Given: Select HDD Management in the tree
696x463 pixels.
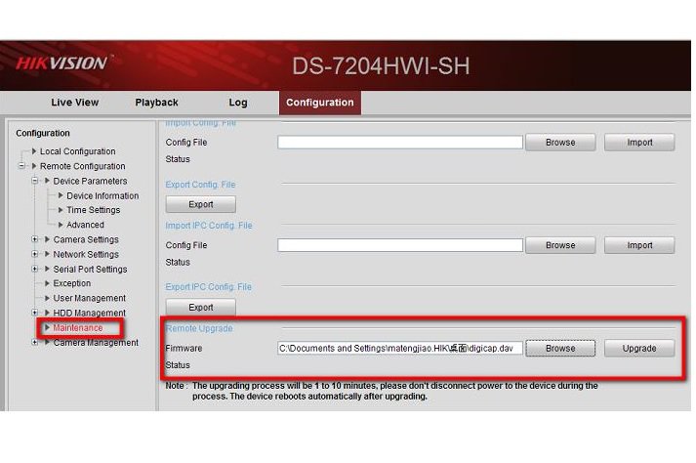Looking at the screenshot, I should click(x=89, y=313).
